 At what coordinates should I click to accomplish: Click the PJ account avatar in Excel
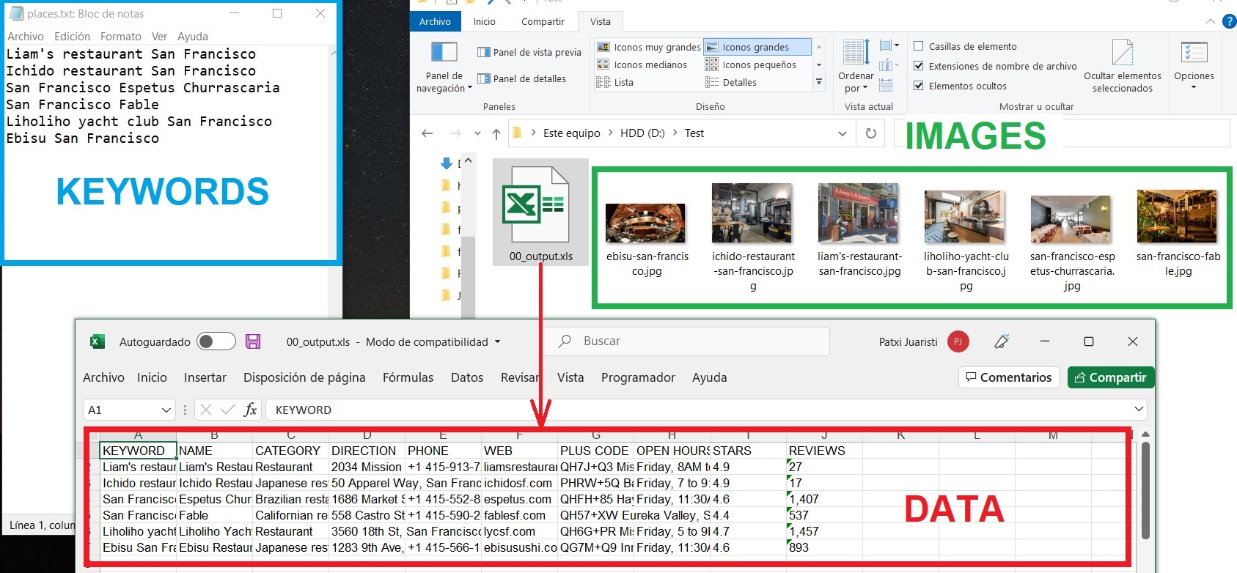958,341
